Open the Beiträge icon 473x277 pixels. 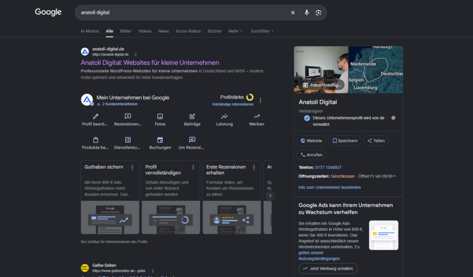pyautogui.click(x=192, y=116)
